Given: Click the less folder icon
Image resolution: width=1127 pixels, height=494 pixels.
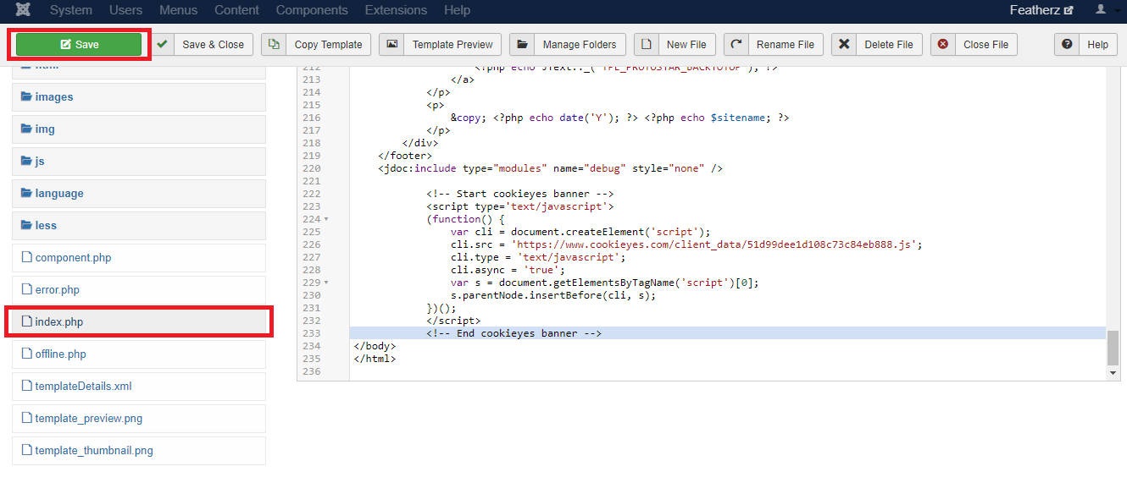Looking at the screenshot, I should pos(26,225).
